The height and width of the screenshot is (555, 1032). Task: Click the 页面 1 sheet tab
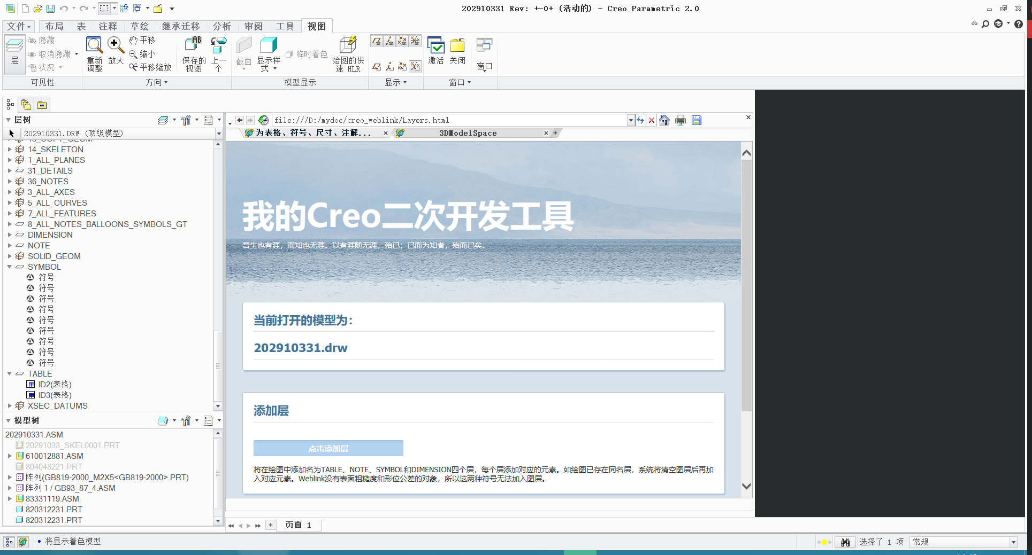pos(299,525)
